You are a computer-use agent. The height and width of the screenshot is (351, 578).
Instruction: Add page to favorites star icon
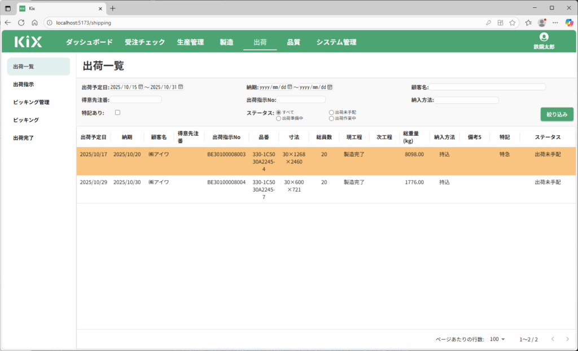coord(513,23)
